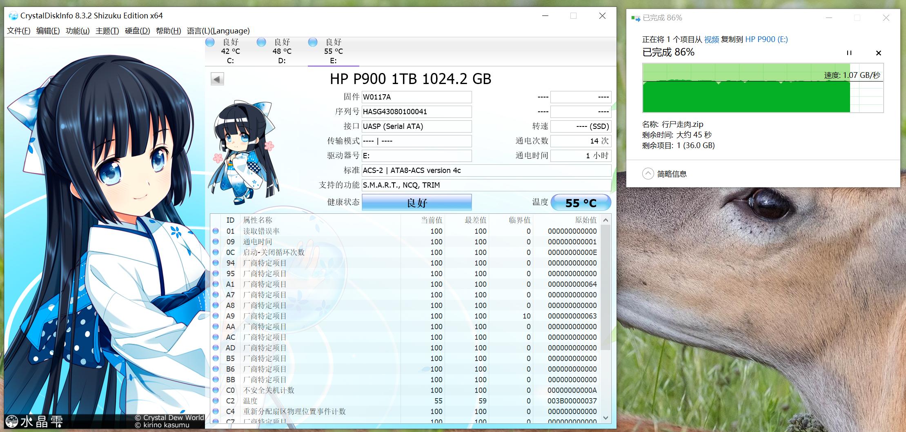Click the blue health circle for drive D:
Image resolution: width=906 pixels, height=432 pixels.
pos(262,42)
